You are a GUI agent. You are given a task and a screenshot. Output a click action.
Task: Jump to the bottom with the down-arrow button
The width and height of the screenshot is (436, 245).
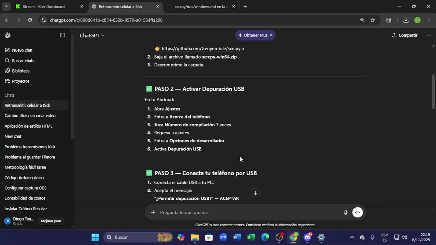pos(255,193)
